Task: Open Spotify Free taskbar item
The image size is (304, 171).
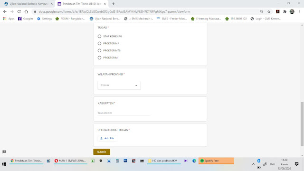Action: tap(216, 161)
